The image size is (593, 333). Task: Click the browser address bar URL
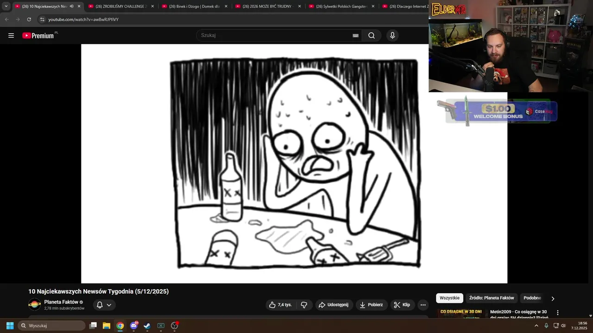(x=83, y=19)
